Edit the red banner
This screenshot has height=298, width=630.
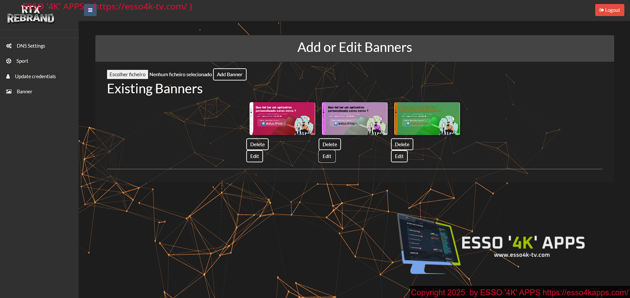coord(254,156)
